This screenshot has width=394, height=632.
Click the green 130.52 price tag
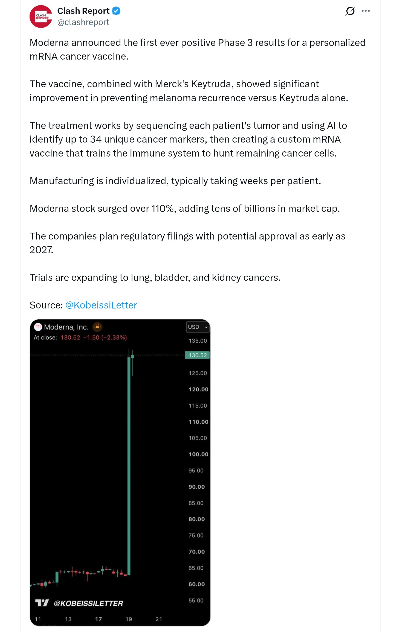coord(197,355)
